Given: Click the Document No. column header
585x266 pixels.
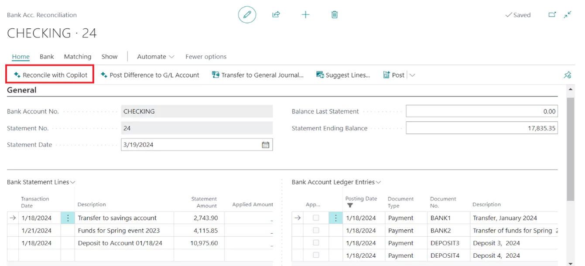Looking at the screenshot, I should click(x=443, y=202).
